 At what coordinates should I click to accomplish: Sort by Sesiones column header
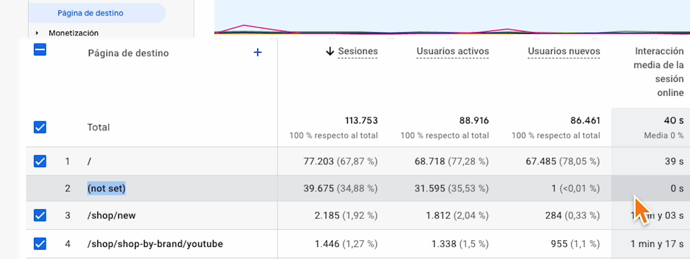(357, 51)
